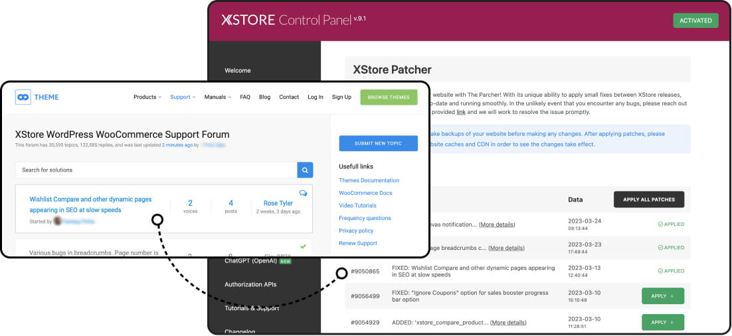Apply patch #9054929 xstore_compare_product
732x336 pixels.
point(663,322)
